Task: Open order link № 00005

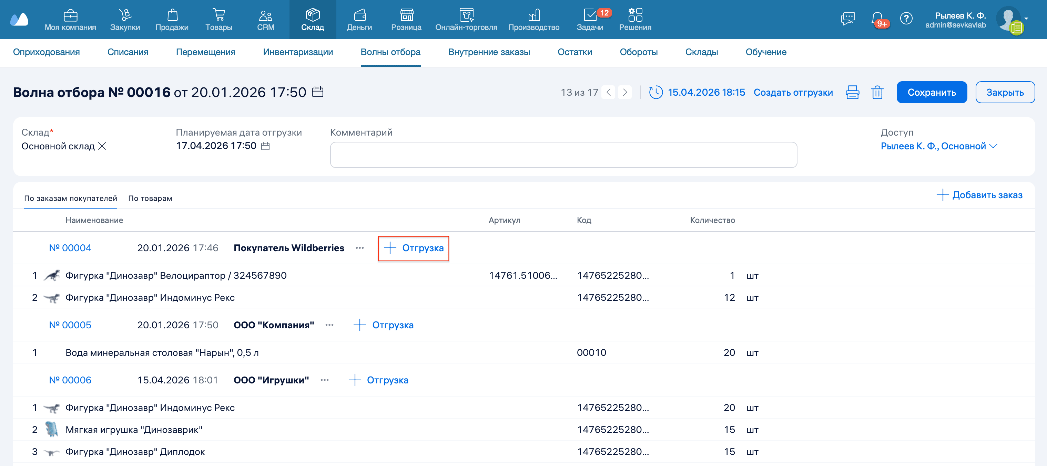Action: [x=70, y=325]
